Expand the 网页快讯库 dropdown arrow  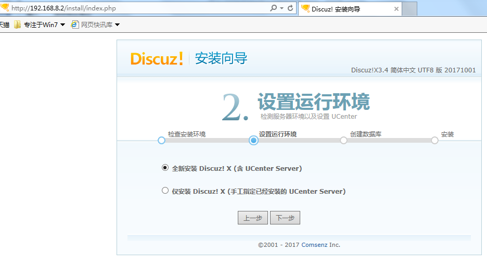click(x=118, y=25)
